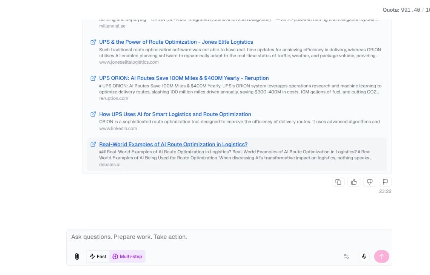430x275 pixels.
Task: Open UPS & the Power of Route Optimization link
Action: coord(176,42)
